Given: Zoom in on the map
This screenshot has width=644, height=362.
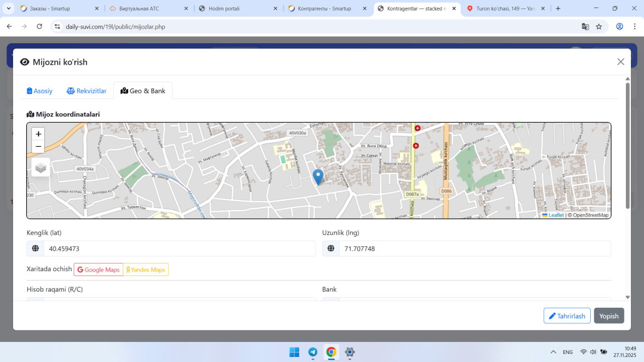Looking at the screenshot, I should tap(38, 134).
